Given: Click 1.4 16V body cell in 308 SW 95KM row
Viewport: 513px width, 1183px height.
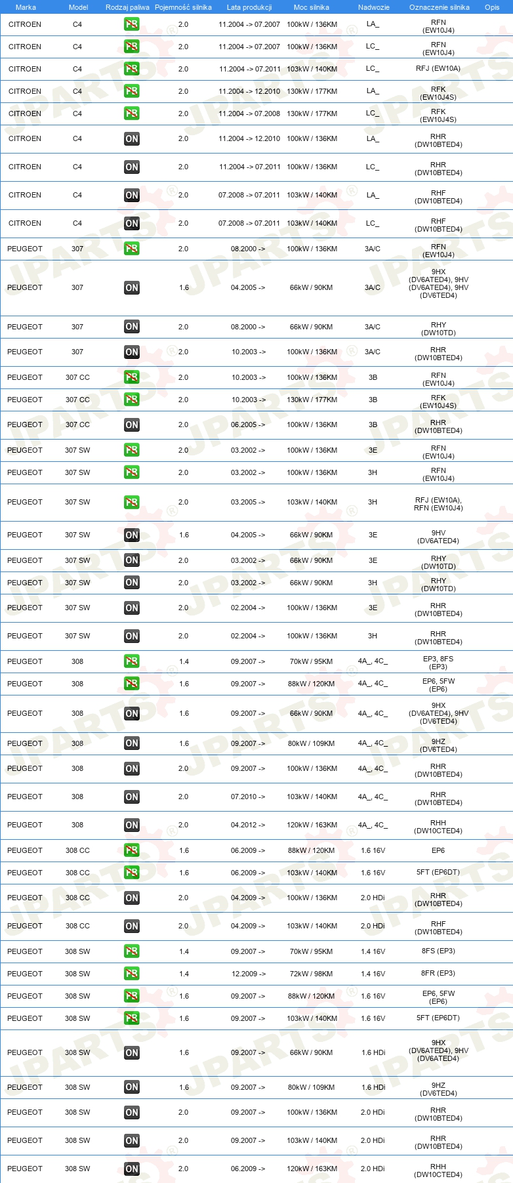Looking at the screenshot, I should [373, 951].
